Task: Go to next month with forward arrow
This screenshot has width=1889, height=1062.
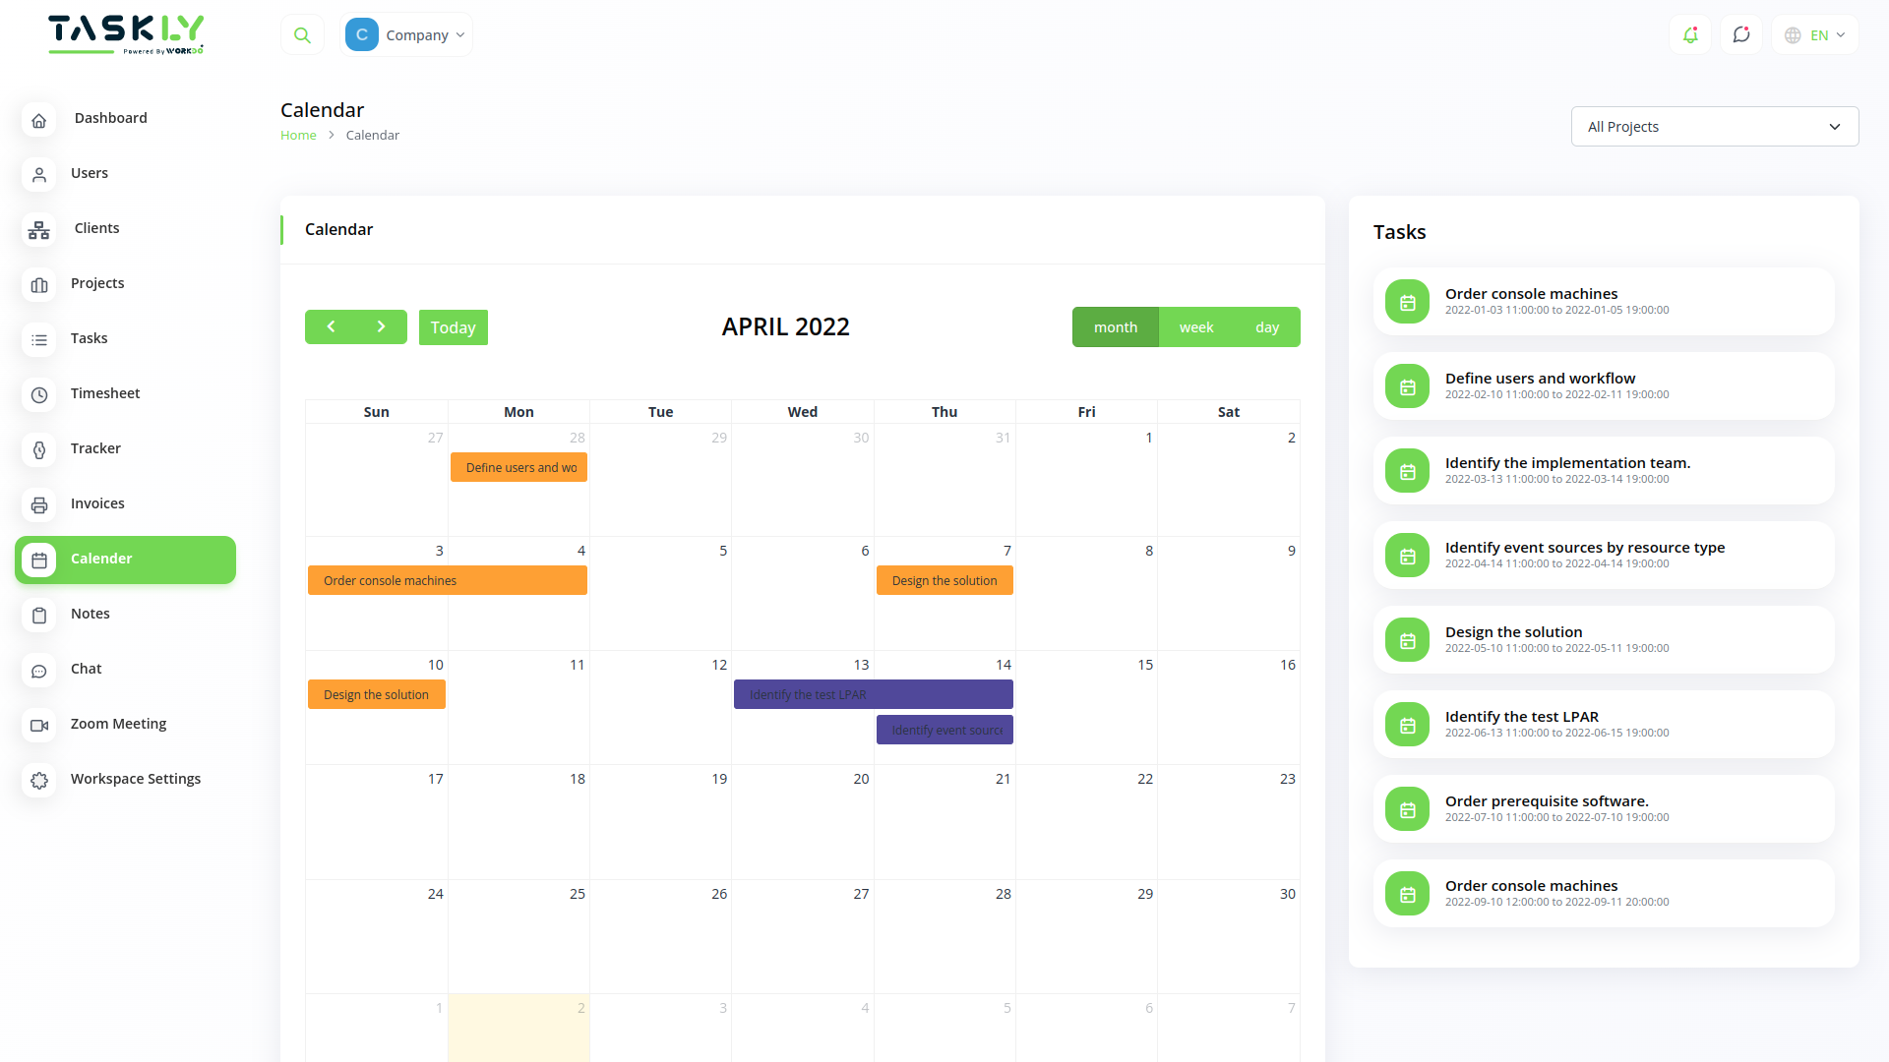Action: pyautogui.click(x=382, y=326)
